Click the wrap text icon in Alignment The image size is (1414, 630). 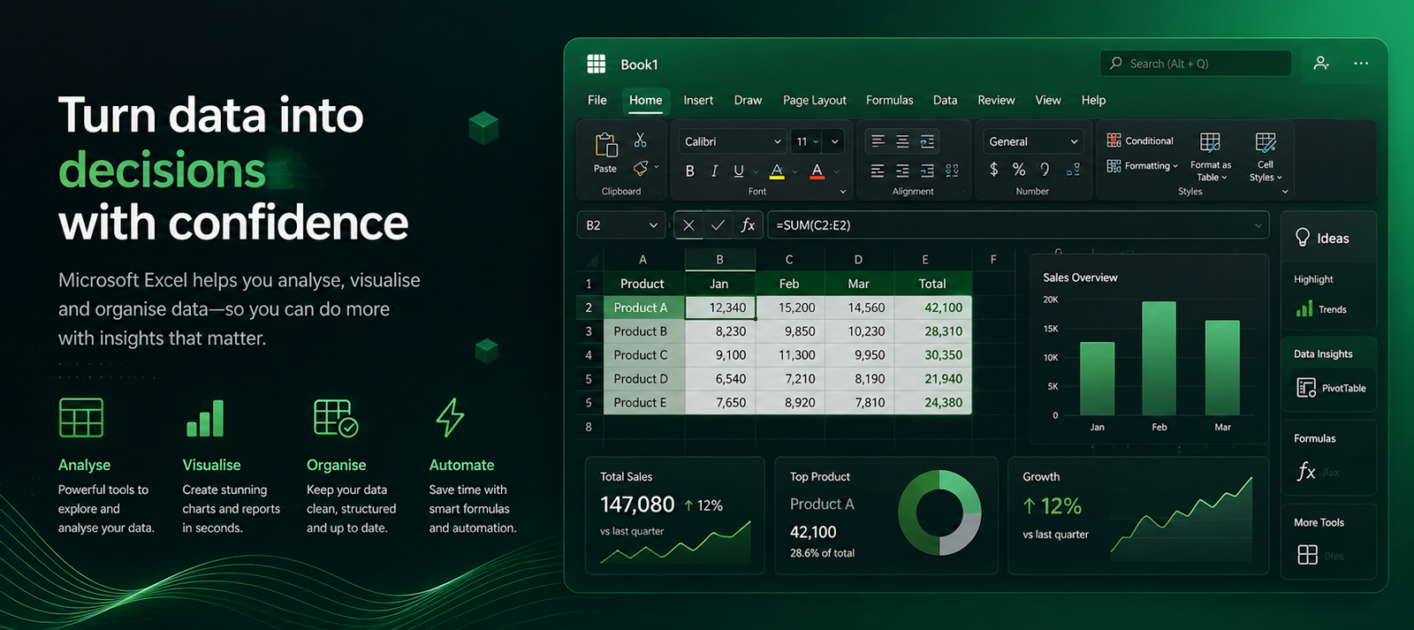point(927,141)
